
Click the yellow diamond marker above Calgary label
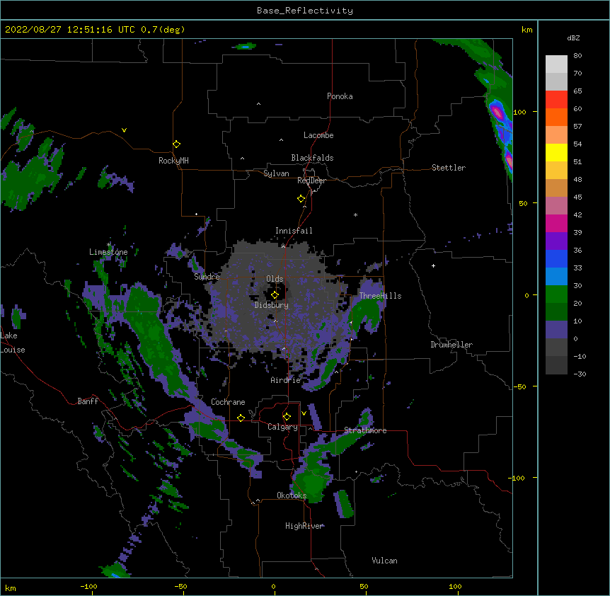287,417
